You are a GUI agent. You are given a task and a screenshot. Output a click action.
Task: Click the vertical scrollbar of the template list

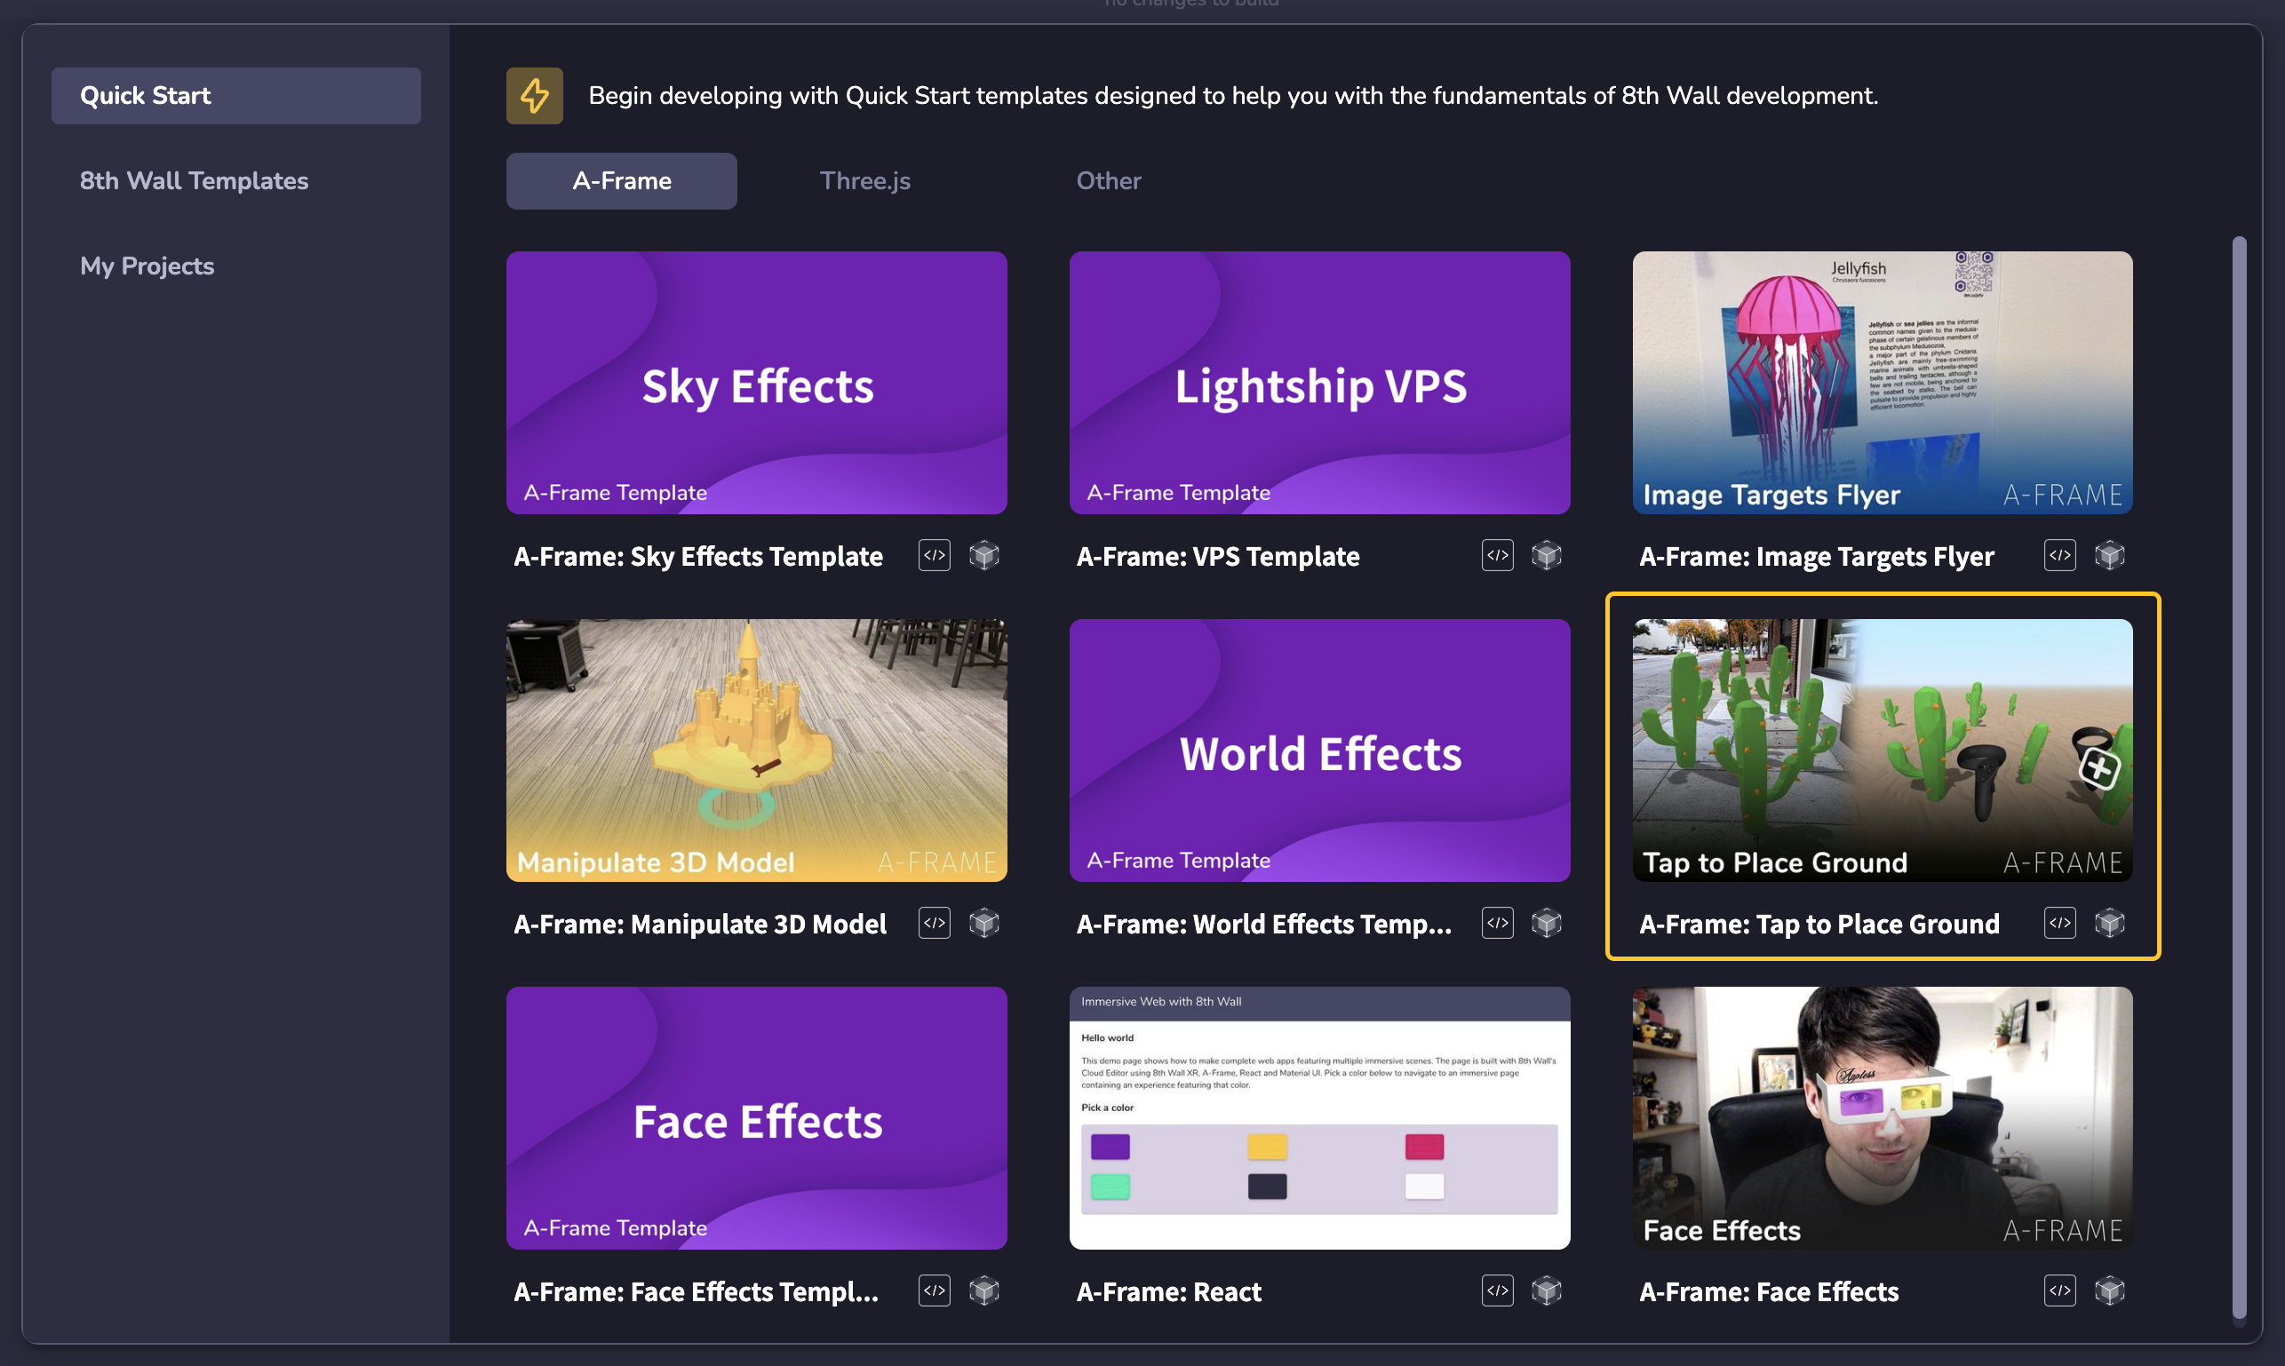click(x=2238, y=778)
